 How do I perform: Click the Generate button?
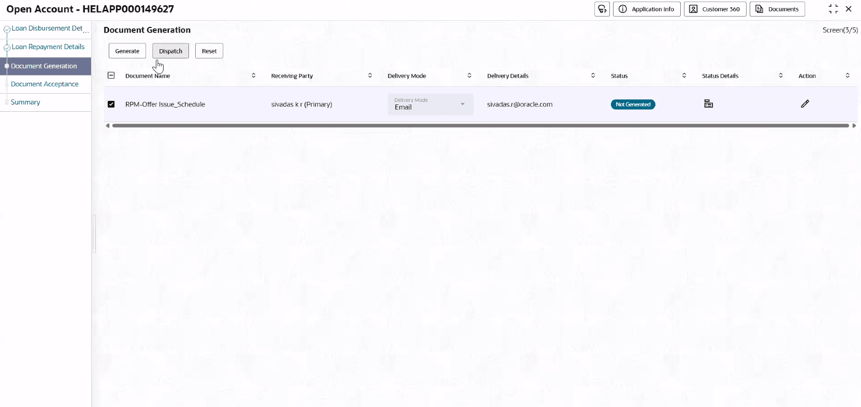[x=127, y=51]
